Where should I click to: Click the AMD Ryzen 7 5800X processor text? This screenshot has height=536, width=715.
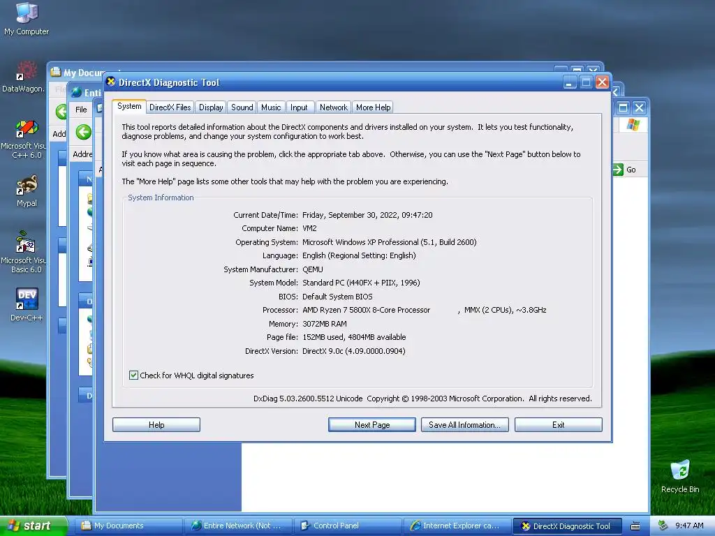point(366,310)
